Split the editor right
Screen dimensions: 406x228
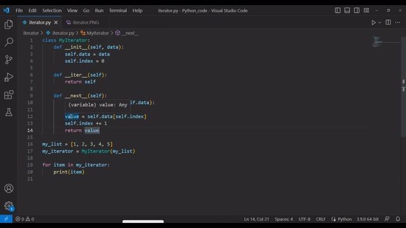click(x=388, y=23)
